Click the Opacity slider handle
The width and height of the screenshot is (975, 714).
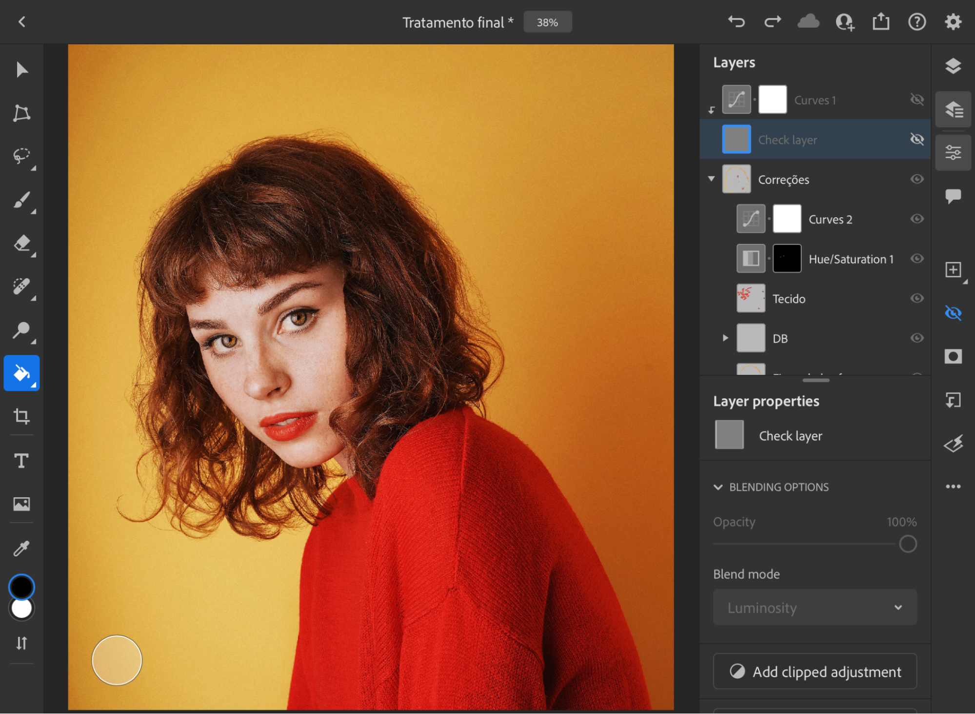(908, 544)
